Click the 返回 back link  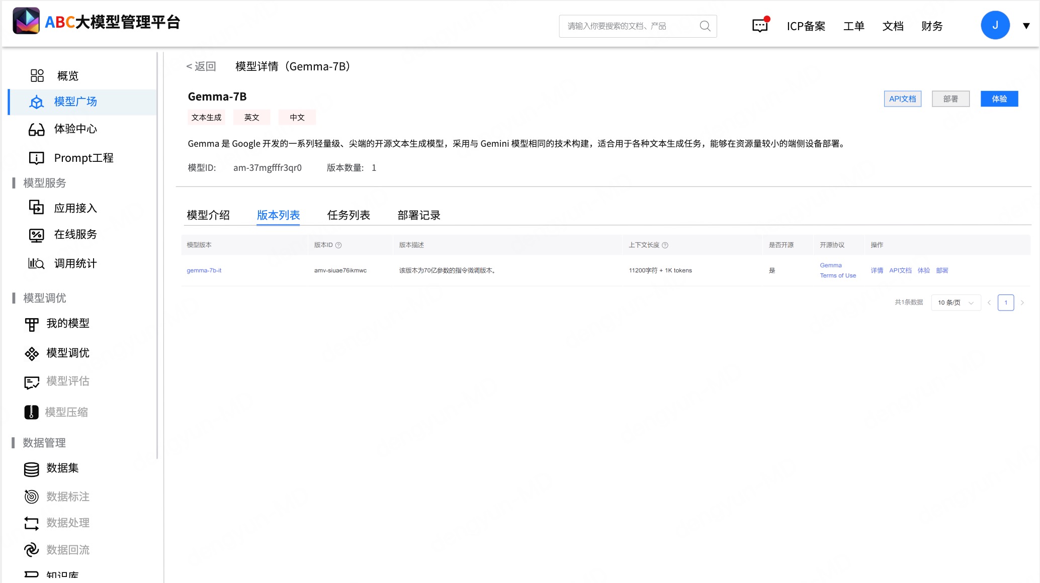click(201, 66)
